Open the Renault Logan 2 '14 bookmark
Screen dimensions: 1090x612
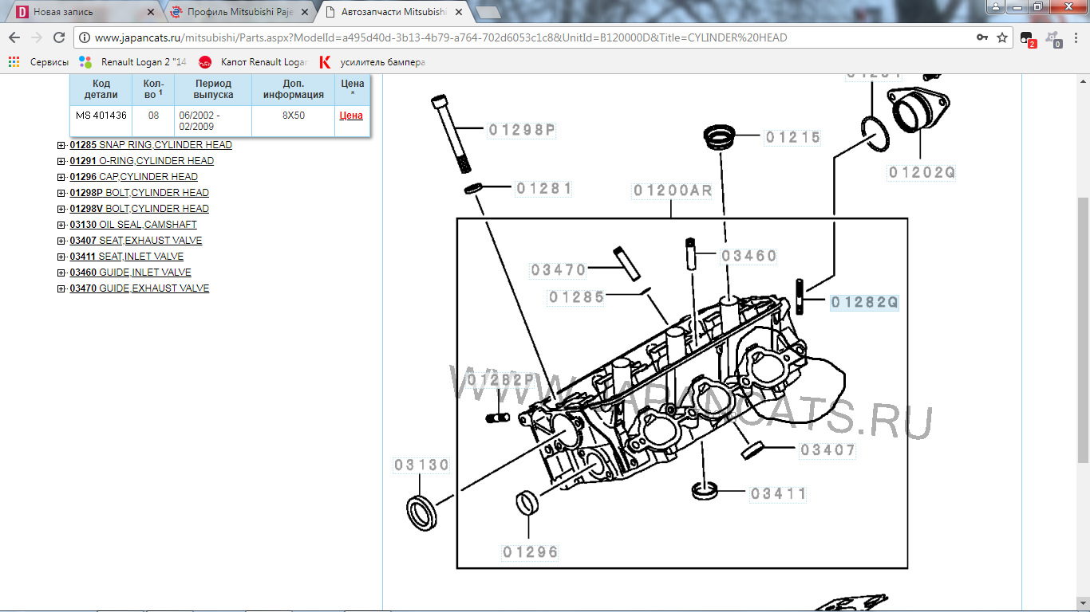132,61
